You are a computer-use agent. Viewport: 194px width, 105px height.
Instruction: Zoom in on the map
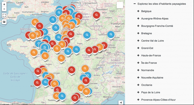pos(4,4)
